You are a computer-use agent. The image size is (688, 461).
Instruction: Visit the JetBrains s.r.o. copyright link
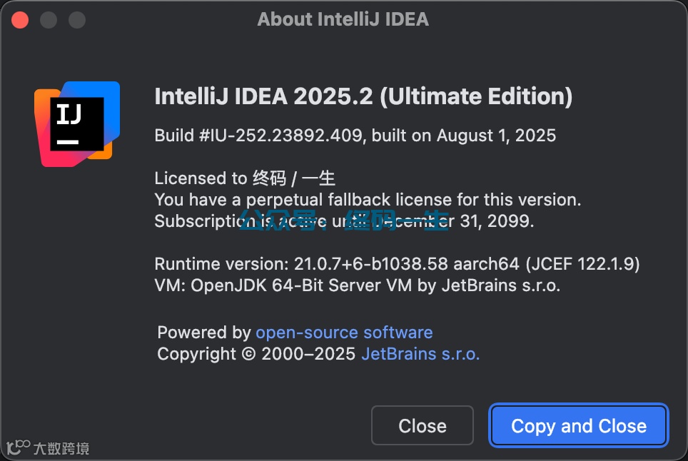click(x=420, y=354)
